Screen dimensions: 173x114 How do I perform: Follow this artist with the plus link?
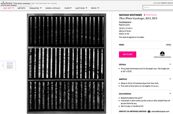point(150,15)
